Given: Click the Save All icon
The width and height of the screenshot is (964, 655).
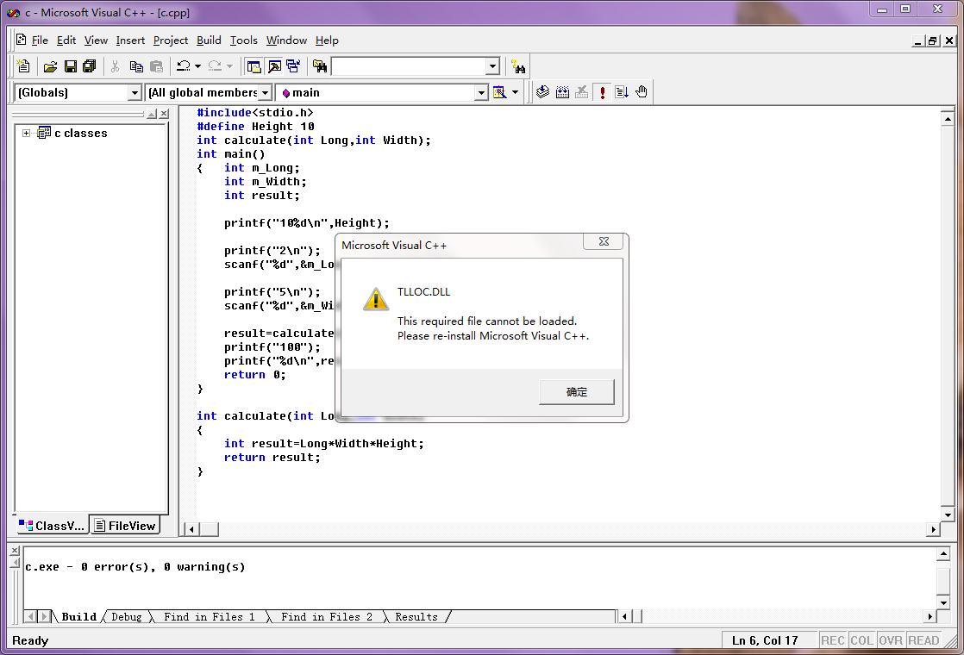Looking at the screenshot, I should pyautogui.click(x=90, y=66).
